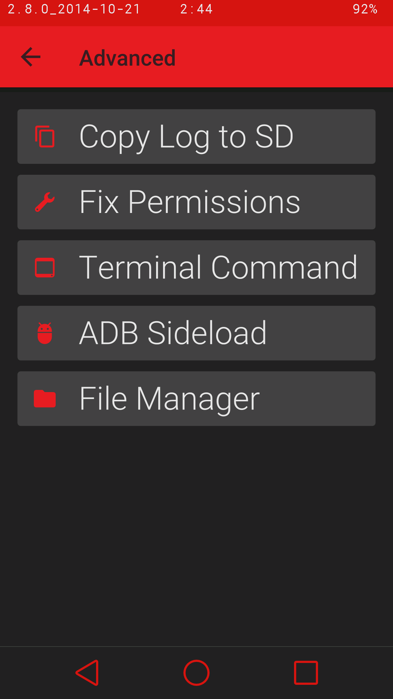Click the 2.8.0_2014-10-21 version text
This screenshot has height=699, width=393.
[74, 9]
